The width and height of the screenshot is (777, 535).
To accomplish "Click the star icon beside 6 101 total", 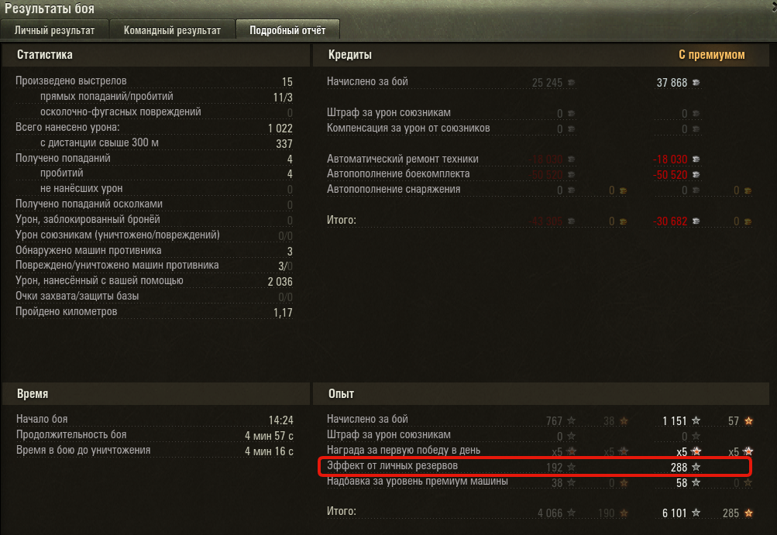I will 696,513.
